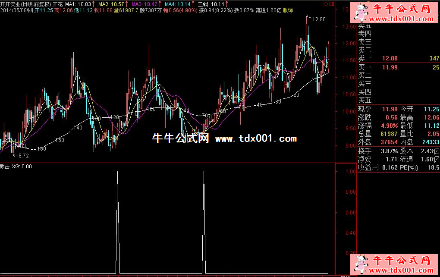The height and width of the screenshot is (277, 440).
Task: Click the first white signal spike in indicator
Action: tap(117, 216)
